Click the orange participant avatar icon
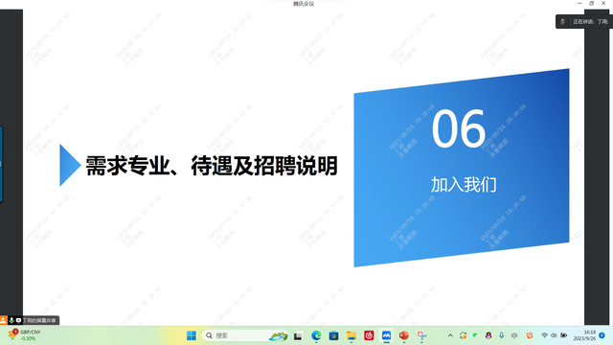The width and height of the screenshot is (613, 345). pos(3,320)
